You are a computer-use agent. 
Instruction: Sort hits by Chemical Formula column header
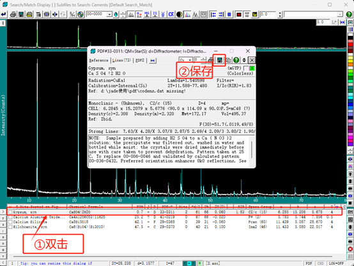[x=99, y=207]
